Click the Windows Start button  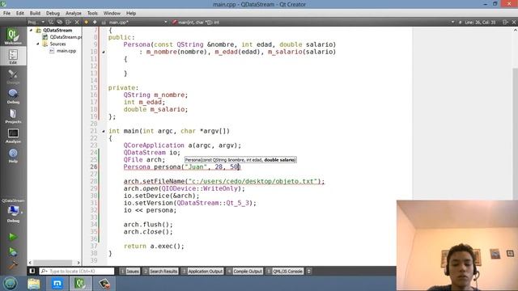click(10, 284)
